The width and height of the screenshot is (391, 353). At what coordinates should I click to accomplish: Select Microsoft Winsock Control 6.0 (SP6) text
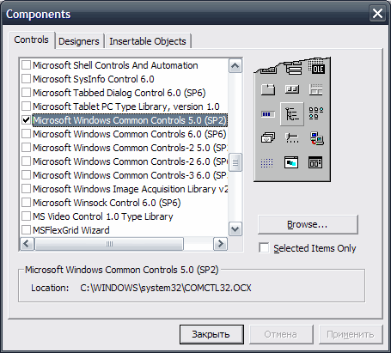pos(107,203)
